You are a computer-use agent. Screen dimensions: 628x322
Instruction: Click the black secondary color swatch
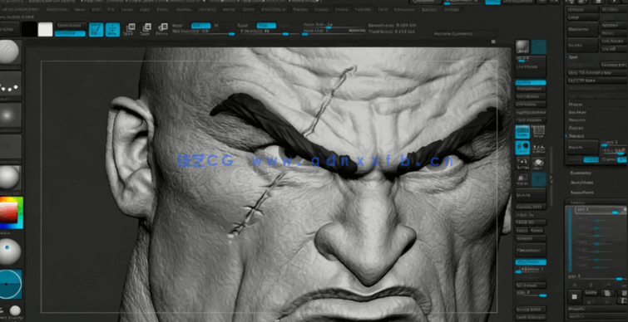click(x=29, y=29)
